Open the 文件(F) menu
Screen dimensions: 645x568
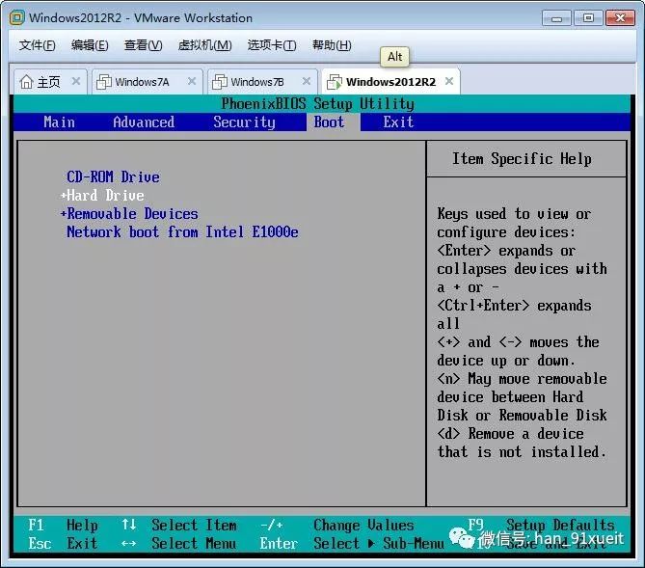37,45
